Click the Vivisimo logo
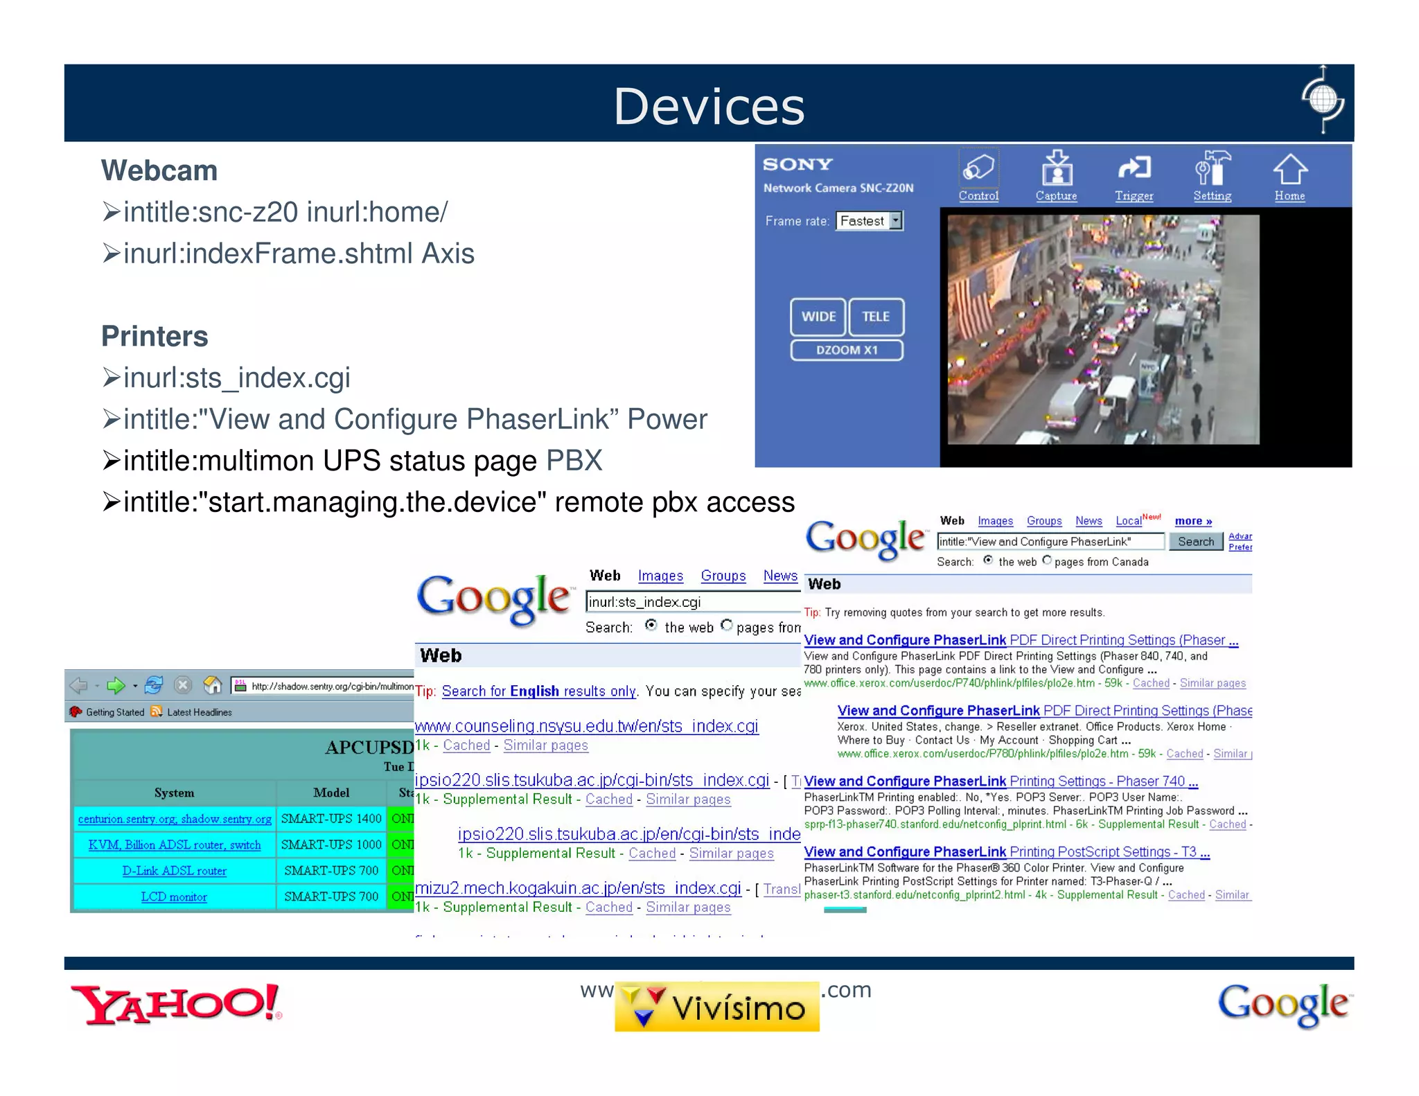Image resolution: width=1419 pixels, height=1096 pixels. click(717, 1007)
